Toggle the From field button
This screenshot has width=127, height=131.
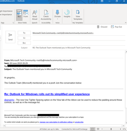tap(26, 14)
